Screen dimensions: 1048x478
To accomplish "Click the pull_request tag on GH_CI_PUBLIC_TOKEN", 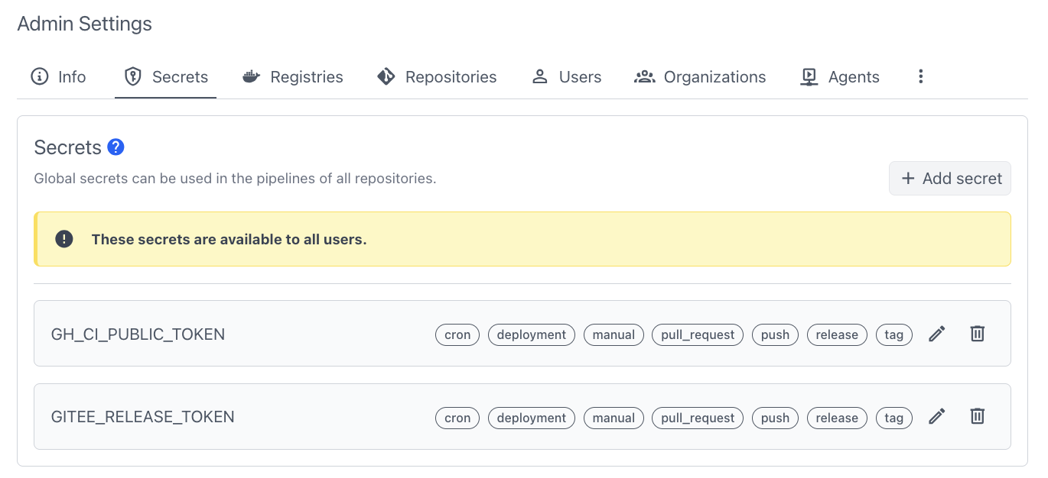I will (698, 334).
